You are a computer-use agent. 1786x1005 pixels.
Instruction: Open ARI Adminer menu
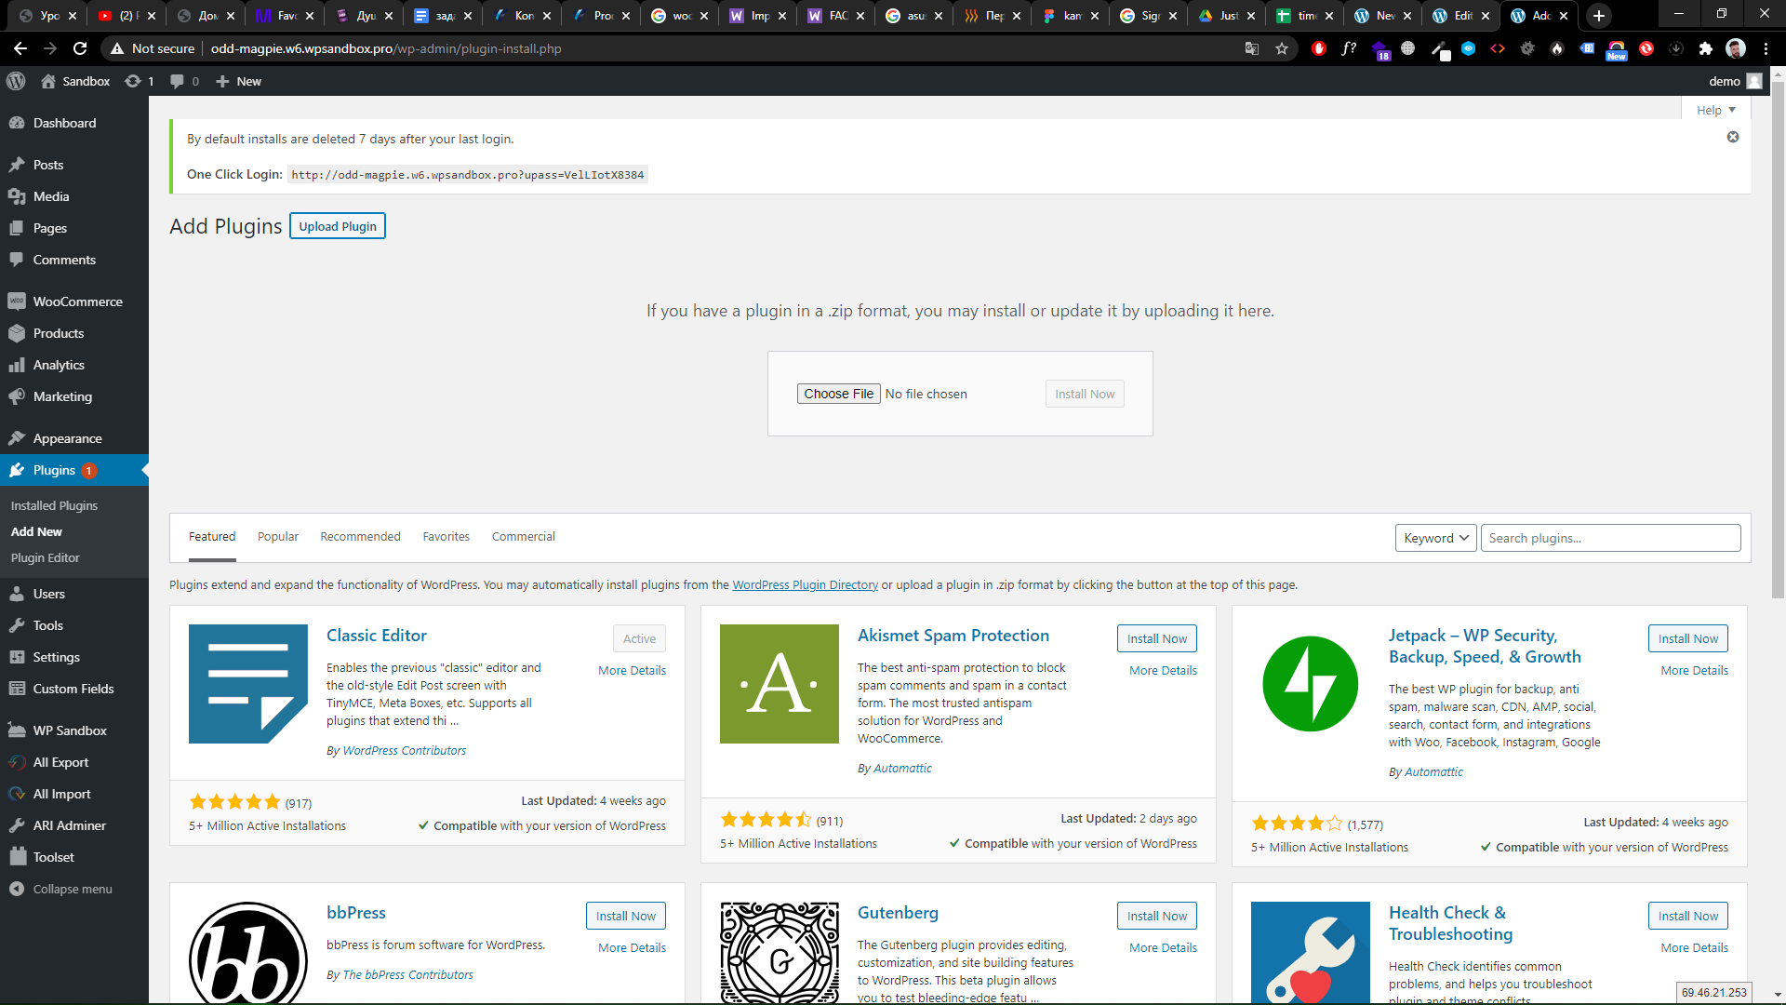(x=69, y=825)
